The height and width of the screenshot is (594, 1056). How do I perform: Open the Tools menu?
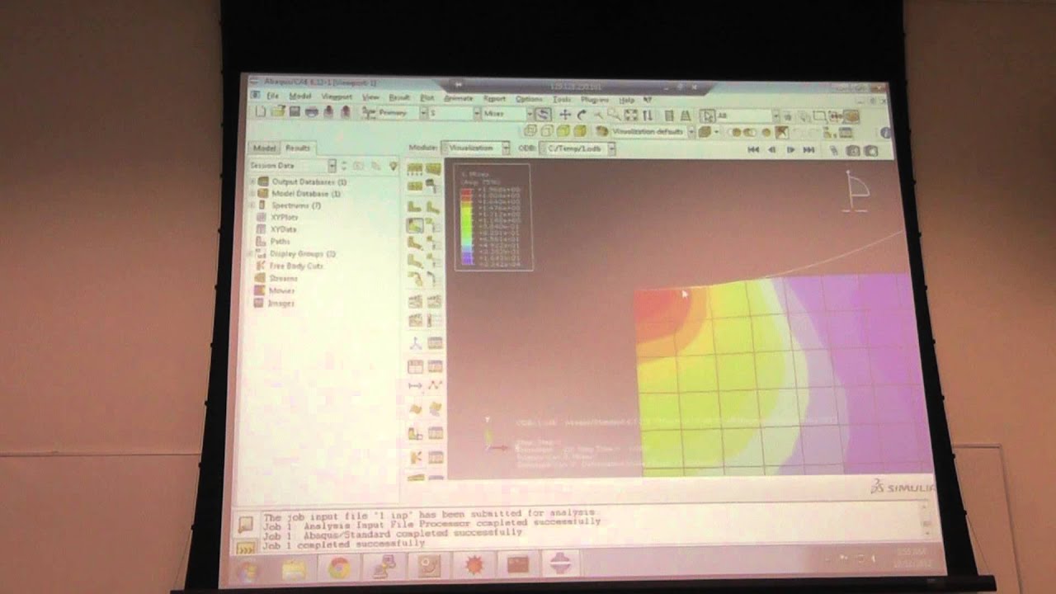pos(562,99)
